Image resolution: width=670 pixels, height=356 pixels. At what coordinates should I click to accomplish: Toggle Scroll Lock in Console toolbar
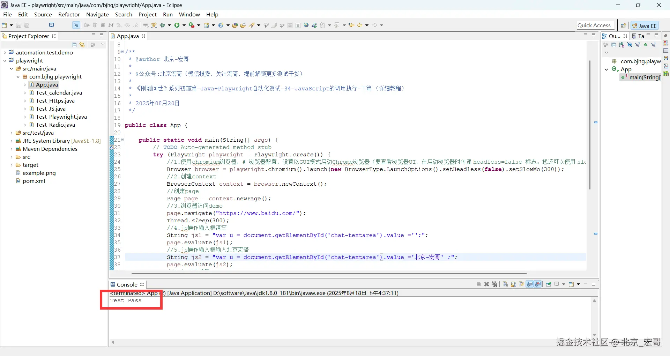[513, 284]
